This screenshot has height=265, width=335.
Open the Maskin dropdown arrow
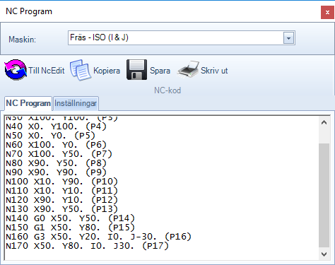[288, 38]
